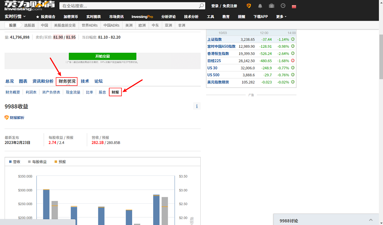Click the info icon beside 9988收益
This screenshot has height=225, width=383.
196,106
